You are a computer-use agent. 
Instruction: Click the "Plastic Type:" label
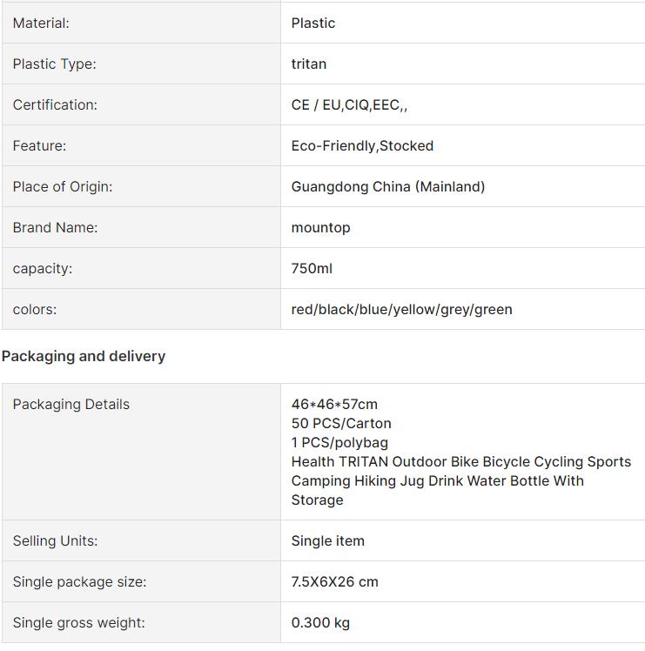tap(54, 64)
